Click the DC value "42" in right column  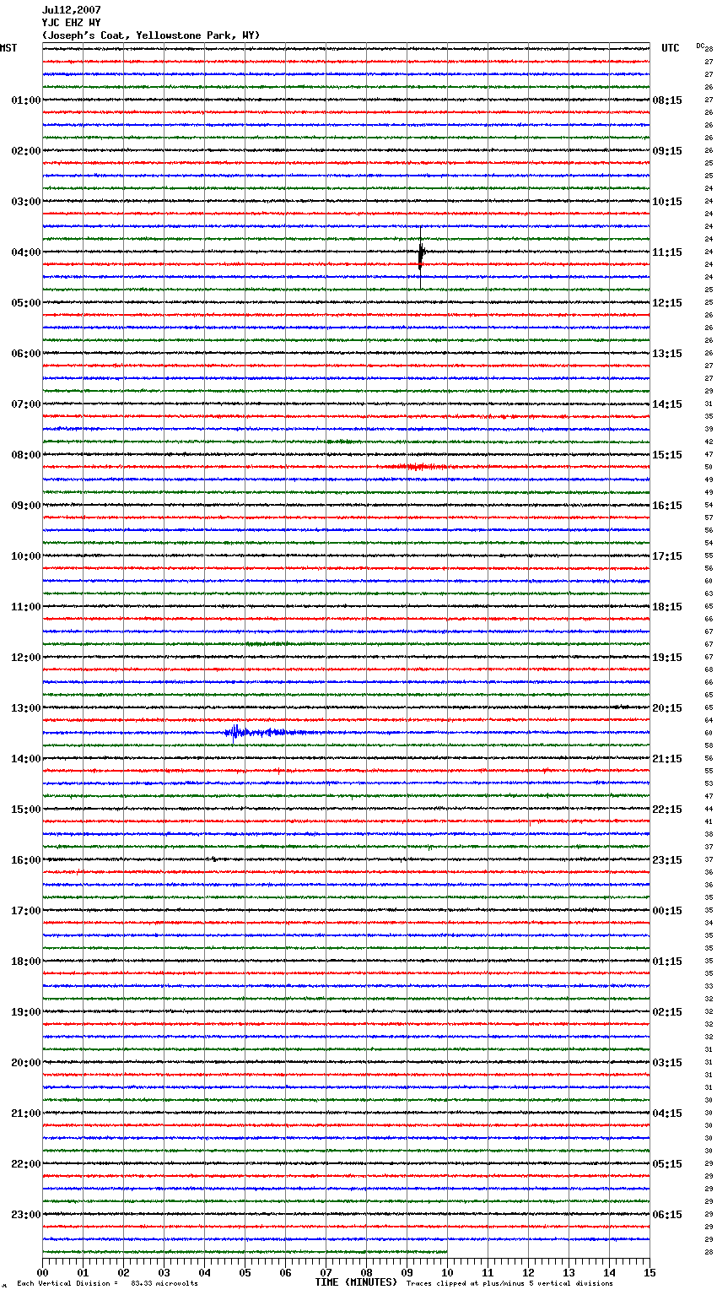pos(709,442)
